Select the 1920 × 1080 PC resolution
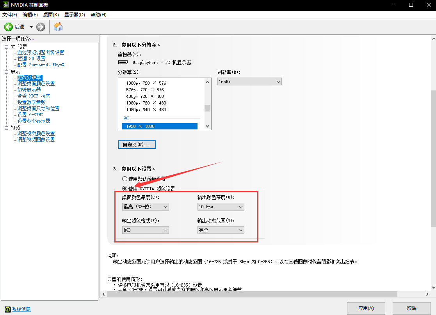The image size is (436, 315). click(x=160, y=126)
